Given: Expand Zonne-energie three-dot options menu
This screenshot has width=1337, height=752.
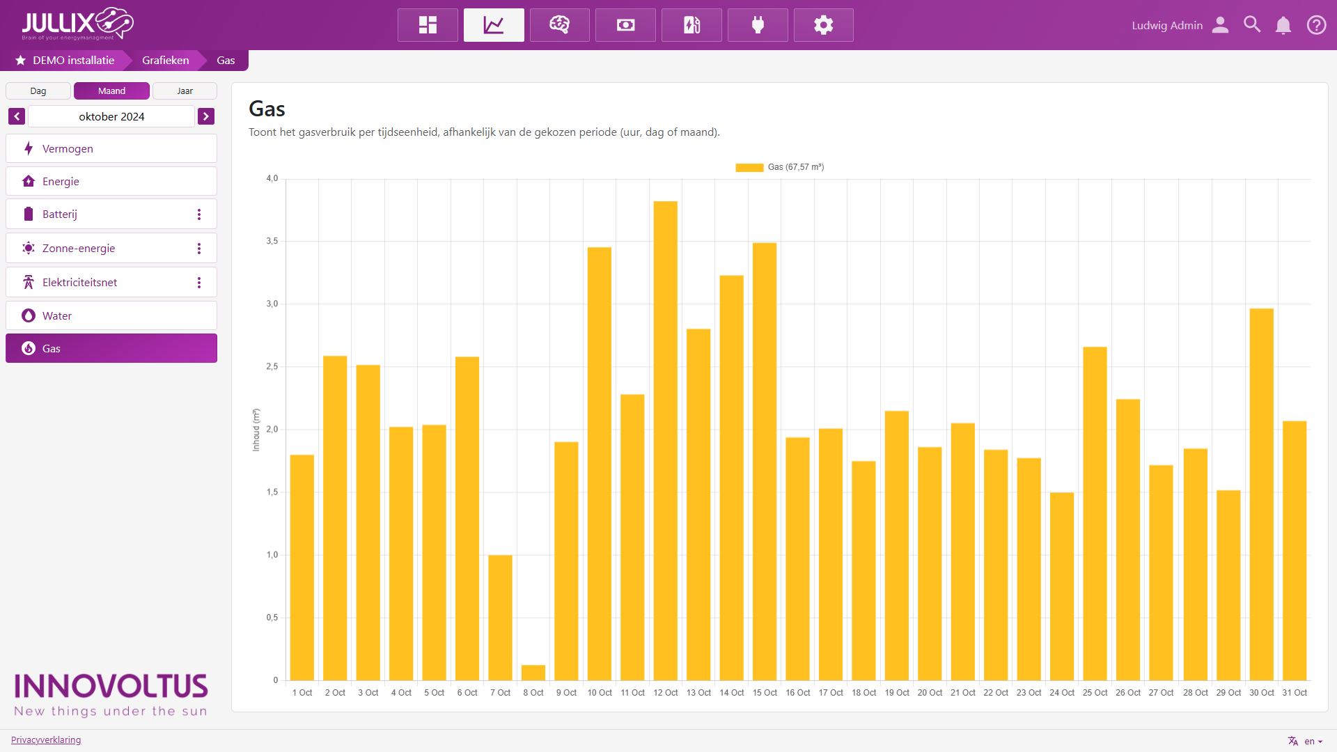Looking at the screenshot, I should coord(199,249).
